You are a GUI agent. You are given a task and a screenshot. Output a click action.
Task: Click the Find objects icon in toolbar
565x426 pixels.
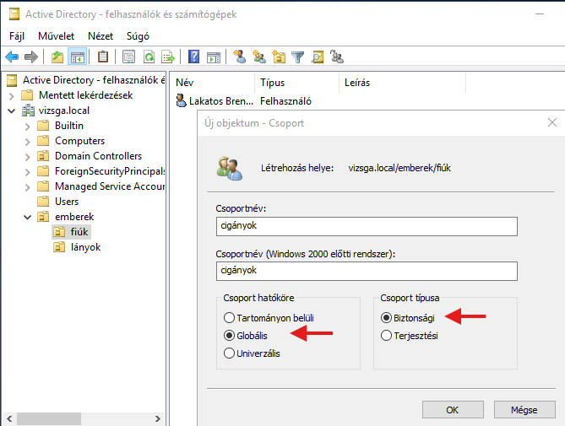click(x=318, y=57)
